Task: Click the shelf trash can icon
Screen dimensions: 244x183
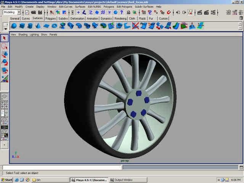Action: pos(241,18)
